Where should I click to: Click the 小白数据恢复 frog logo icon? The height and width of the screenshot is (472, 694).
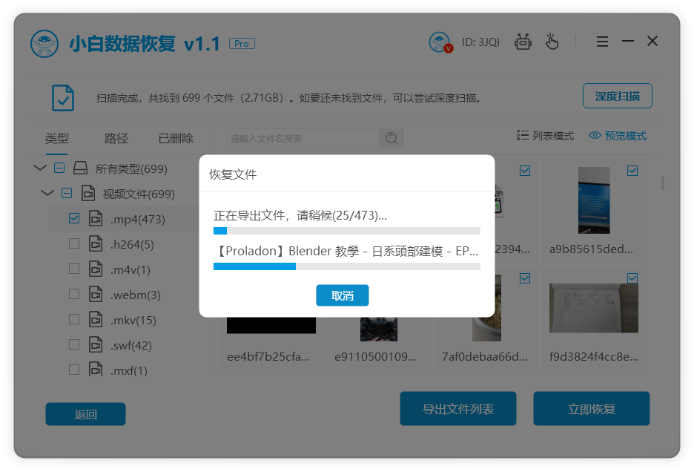[44, 44]
